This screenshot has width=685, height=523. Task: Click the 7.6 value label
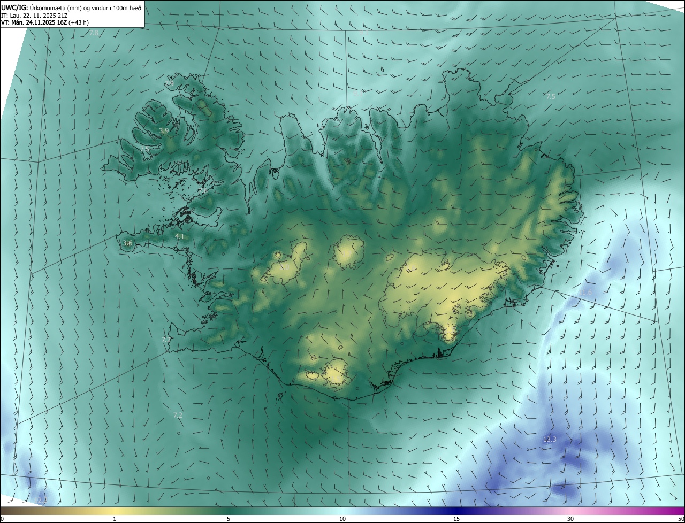[203, 191]
